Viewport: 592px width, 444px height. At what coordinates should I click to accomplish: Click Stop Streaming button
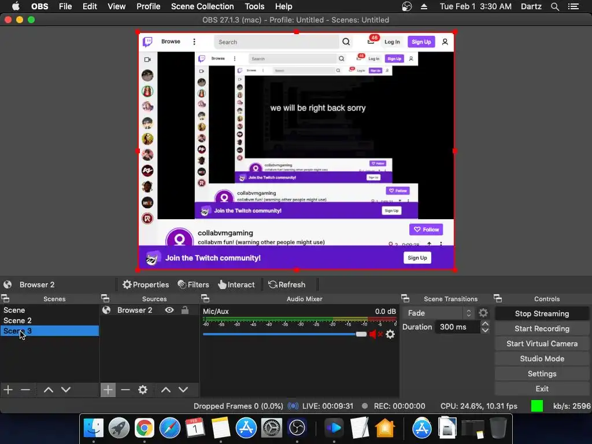(542, 314)
